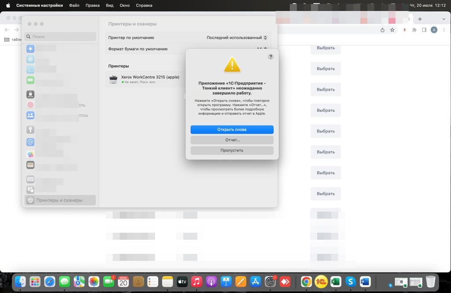451x293 pixels.
Task: Open the Chrome side panel icon
Action: tap(424, 30)
